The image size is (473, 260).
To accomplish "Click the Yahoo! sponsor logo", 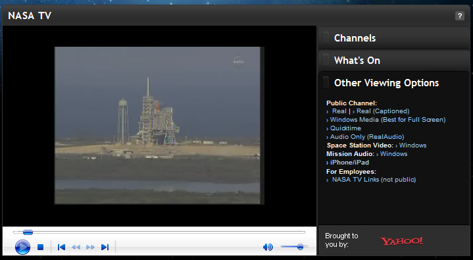I will pyautogui.click(x=401, y=241).
